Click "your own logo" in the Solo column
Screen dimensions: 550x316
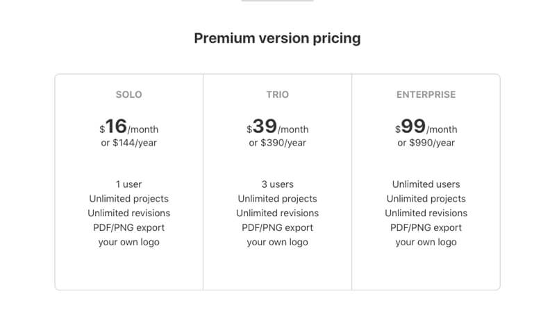(x=128, y=243)
